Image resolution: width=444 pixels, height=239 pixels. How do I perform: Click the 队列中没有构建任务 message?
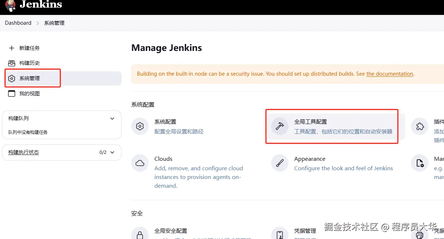pos(28,132)
